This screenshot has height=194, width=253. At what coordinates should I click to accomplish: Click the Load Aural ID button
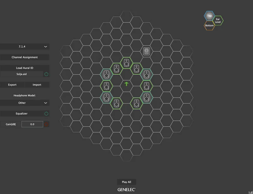coord(25,68)
